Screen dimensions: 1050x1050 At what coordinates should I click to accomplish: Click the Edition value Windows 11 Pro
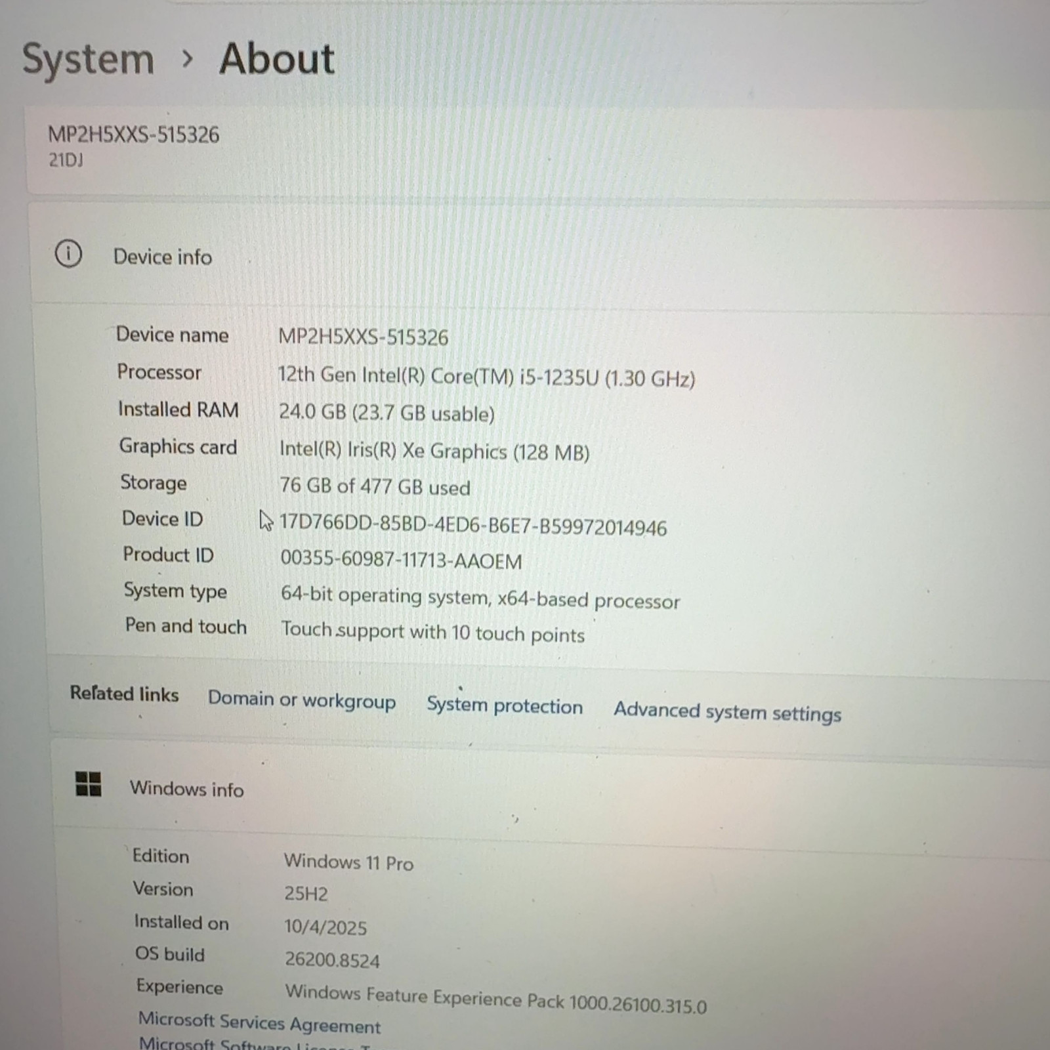tap(348, 862)
